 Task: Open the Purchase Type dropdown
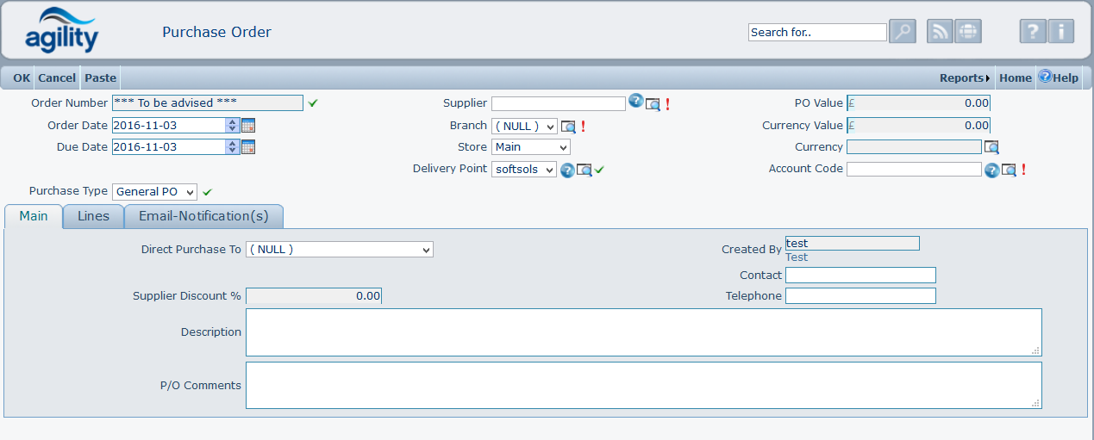(x=154, y=192)
